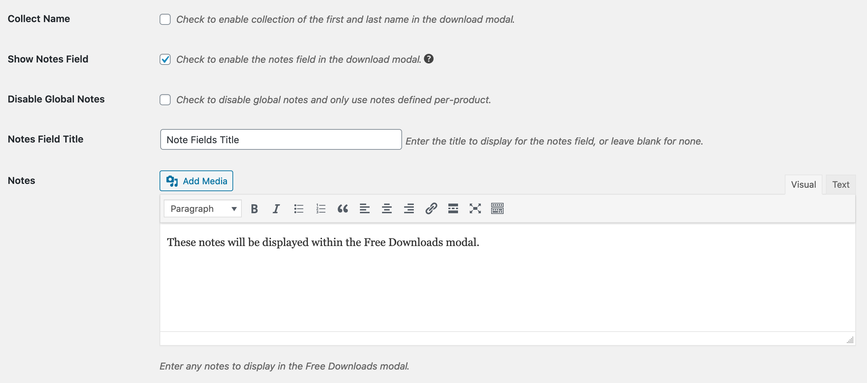Toggle fullscreen editor mode
Screen dimensions: 867x383
475,209
